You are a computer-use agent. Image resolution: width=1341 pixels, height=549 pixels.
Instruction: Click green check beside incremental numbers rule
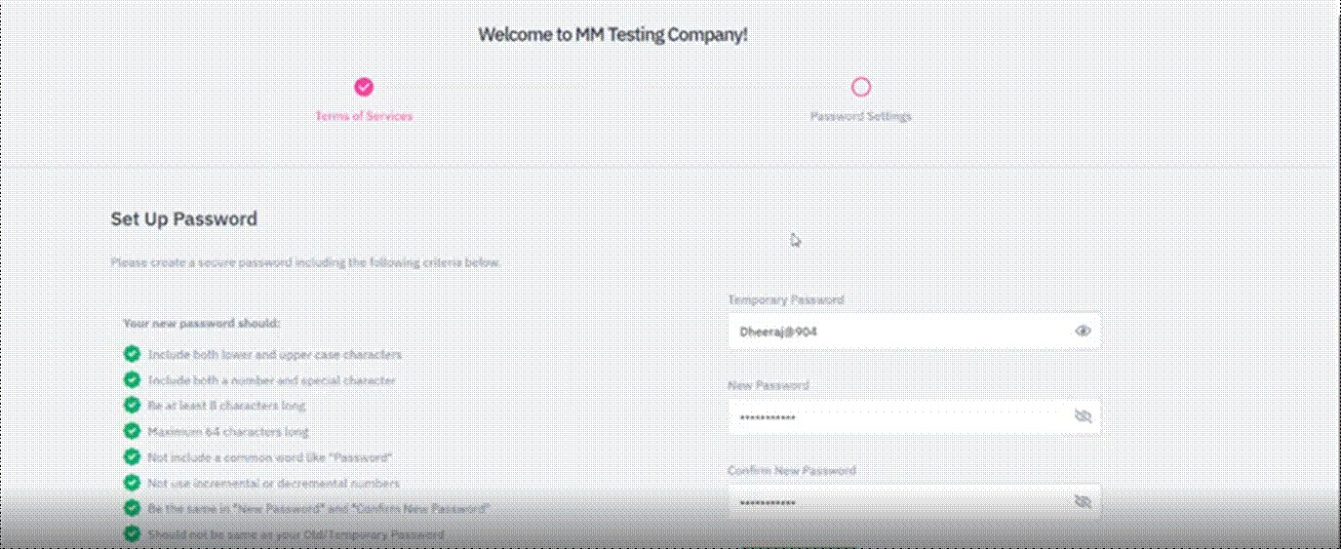coord(132,482)
